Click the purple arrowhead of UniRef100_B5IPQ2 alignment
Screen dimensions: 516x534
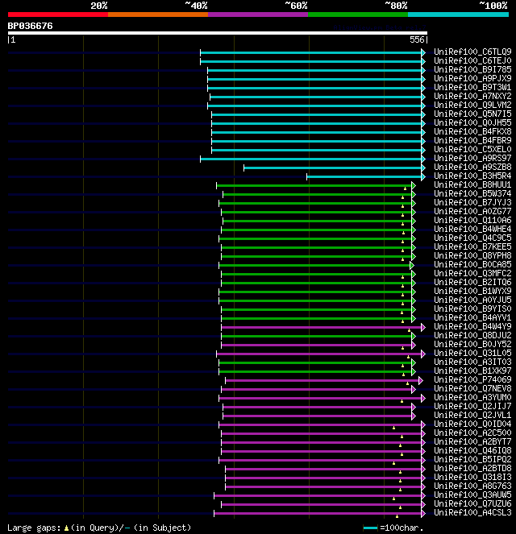click(423, 460)
